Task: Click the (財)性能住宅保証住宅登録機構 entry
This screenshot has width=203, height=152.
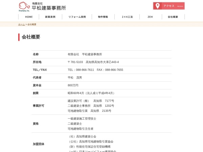Action: (90, 147)
